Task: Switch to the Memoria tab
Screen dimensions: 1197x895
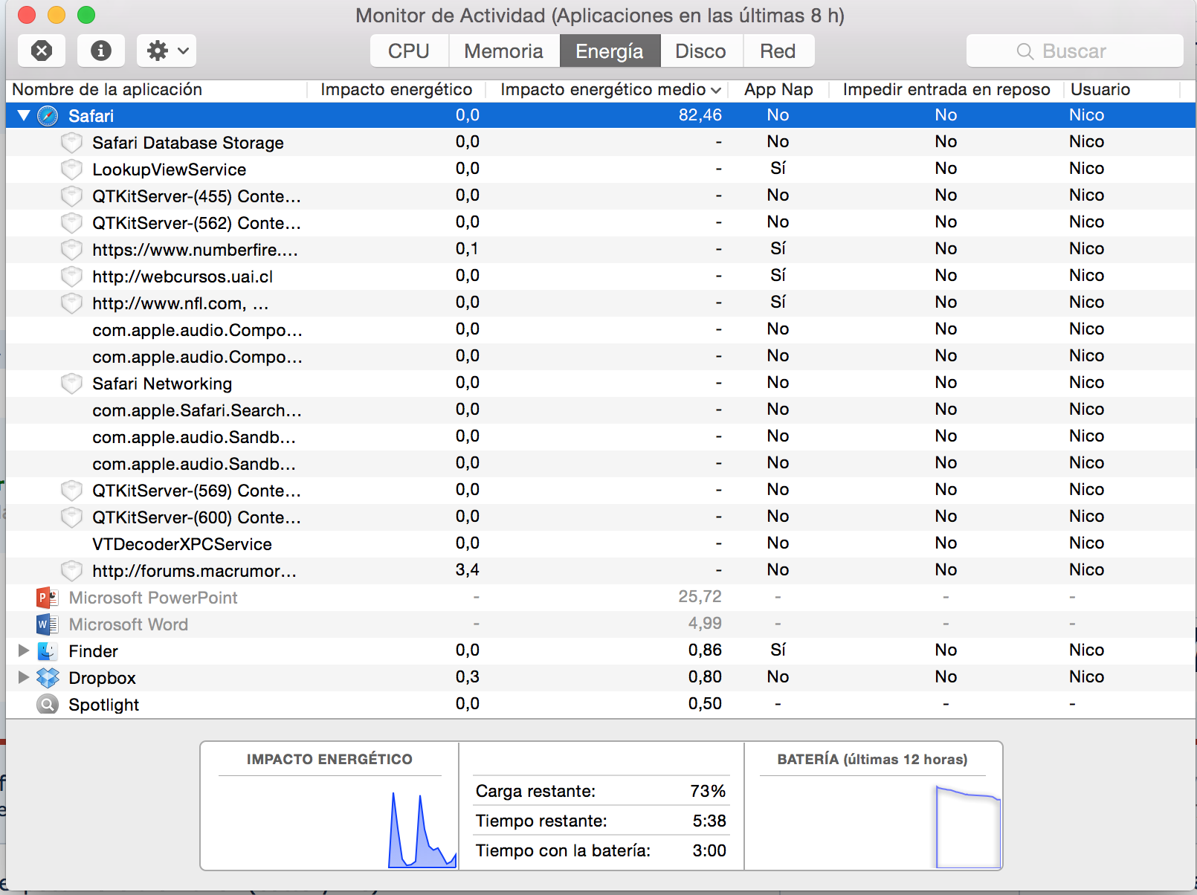Action: tap(504, 51)
